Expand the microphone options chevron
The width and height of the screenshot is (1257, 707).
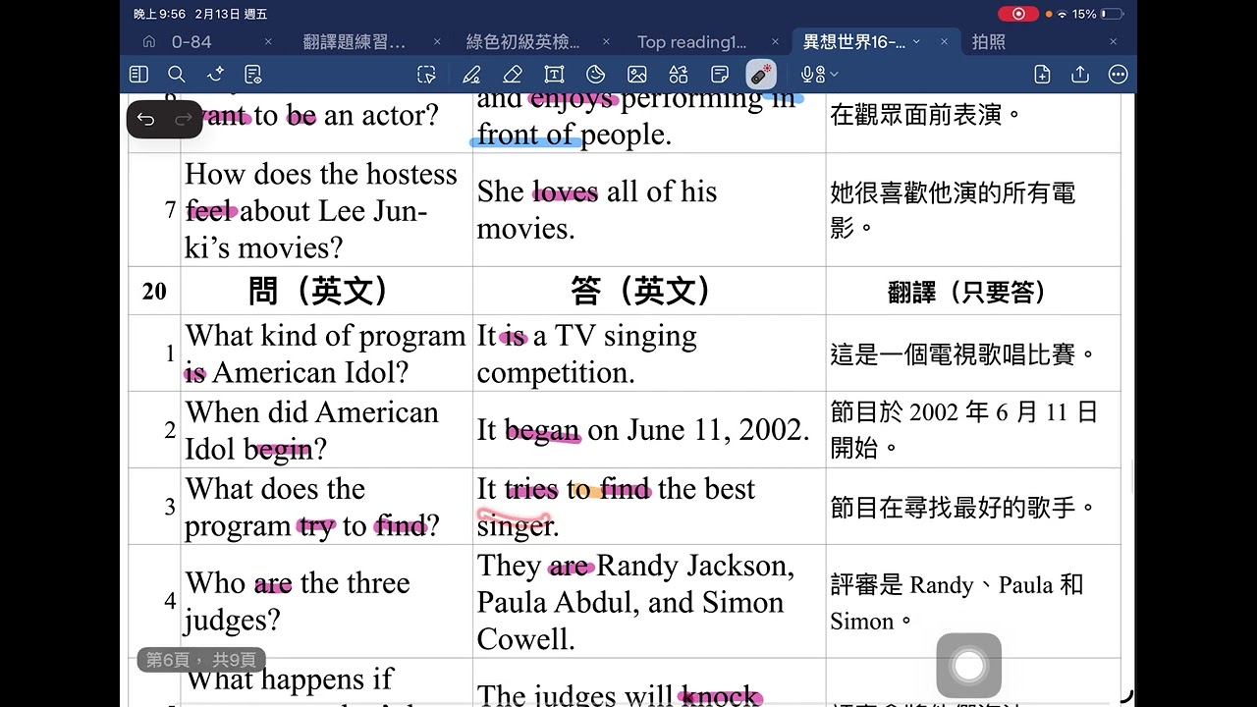click(834, 75)
